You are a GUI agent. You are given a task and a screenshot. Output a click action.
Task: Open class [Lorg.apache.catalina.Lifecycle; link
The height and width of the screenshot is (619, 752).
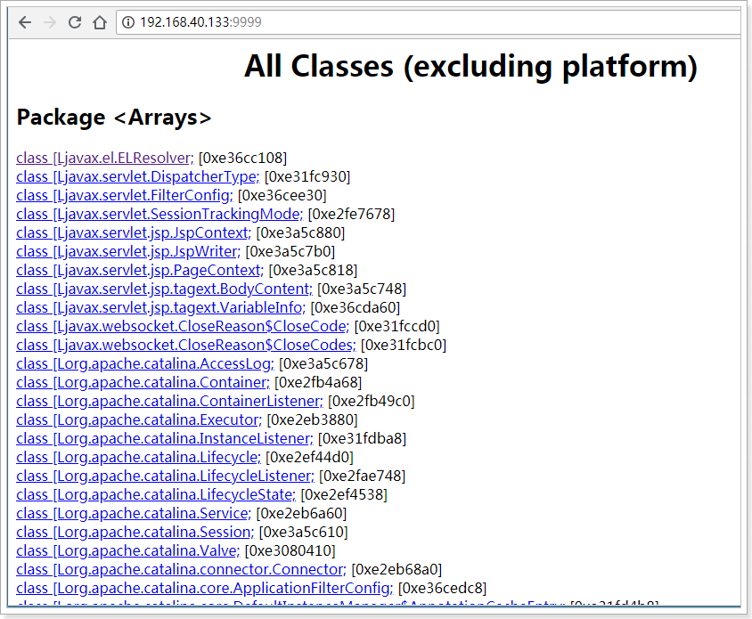click(x=139, y=457)
